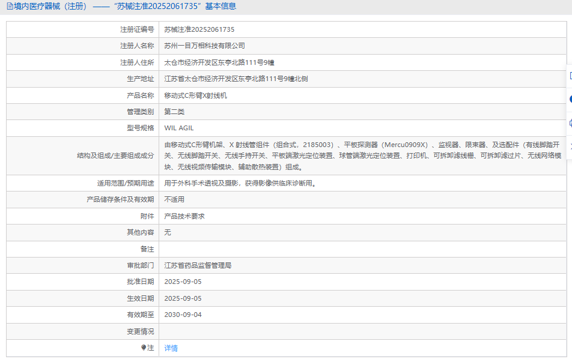Click the management category value 第二类
This screenshot has height=362, width=572.
(x=174, y=112)
